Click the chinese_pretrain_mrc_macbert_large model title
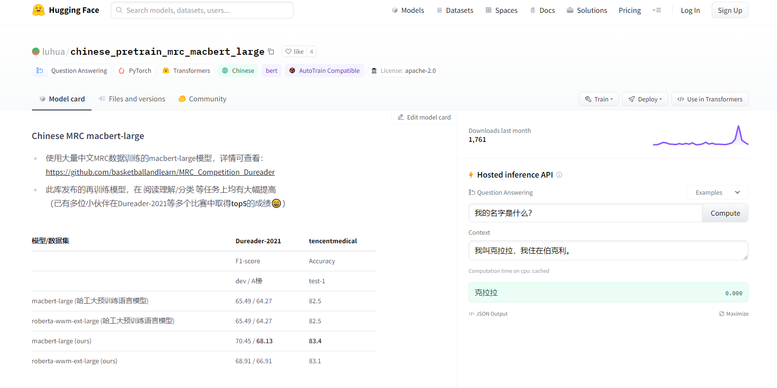This screenshot has width=777, height=388. click(167, 51)
